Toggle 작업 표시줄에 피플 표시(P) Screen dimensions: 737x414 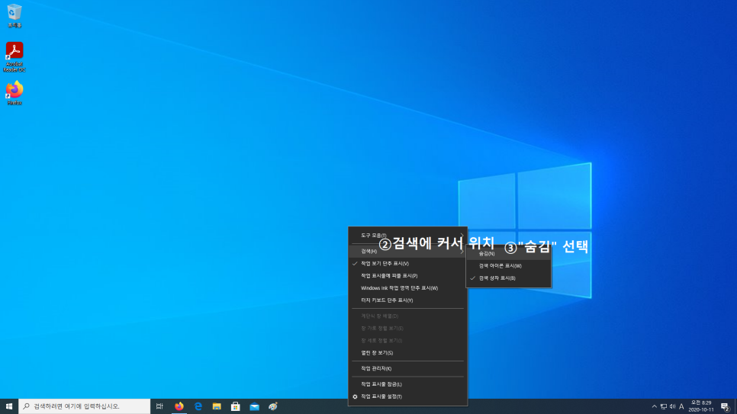click(x=407, y=276)
